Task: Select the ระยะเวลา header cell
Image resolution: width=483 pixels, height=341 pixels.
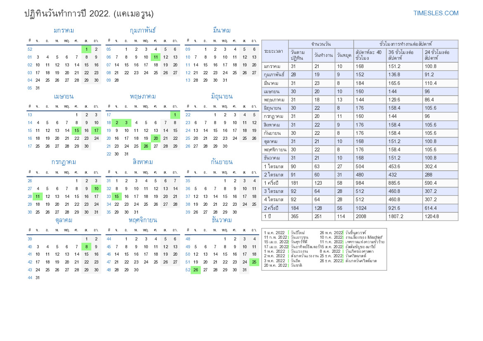Action: 274,51
